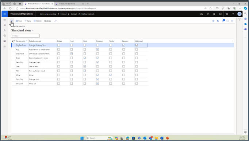The image size is (249, 141).
Task: Toggle Bank checkbox in the Error row
Action: click(x=85, y=58)
